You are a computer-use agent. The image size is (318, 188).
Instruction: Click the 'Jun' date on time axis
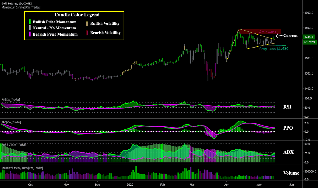click(292, 185)
